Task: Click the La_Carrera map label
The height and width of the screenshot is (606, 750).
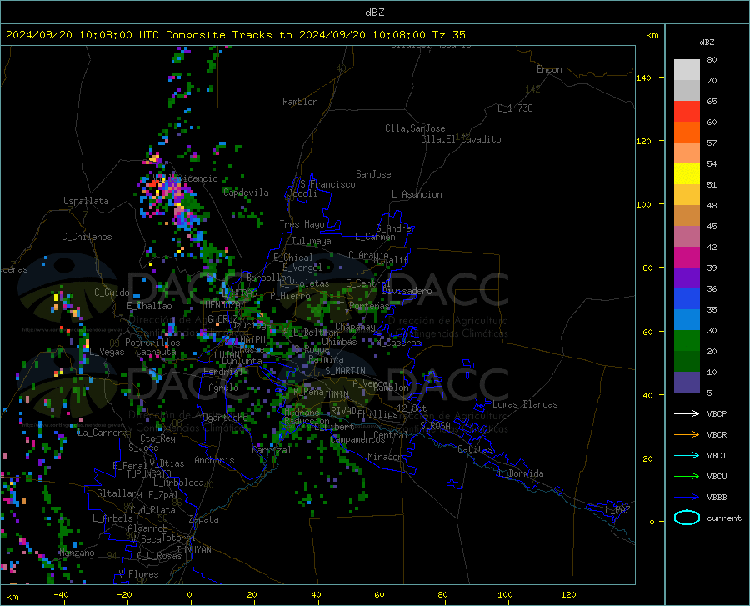Action: click(x=102, y=433)
